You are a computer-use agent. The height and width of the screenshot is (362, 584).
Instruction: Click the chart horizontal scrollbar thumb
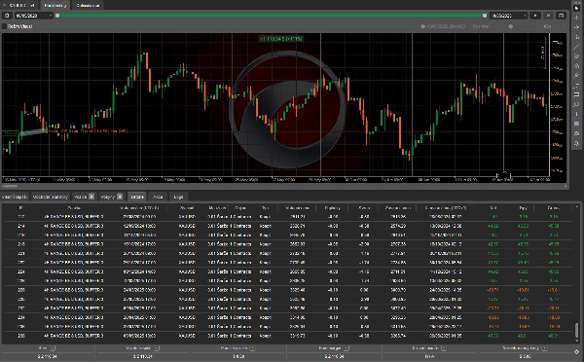[x=10, y=186]
